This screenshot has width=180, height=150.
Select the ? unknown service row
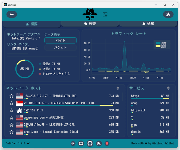(150, 118)
